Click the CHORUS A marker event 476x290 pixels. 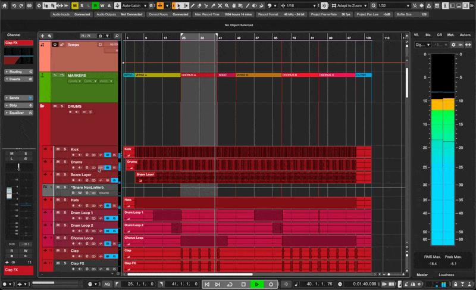(198, 75)
